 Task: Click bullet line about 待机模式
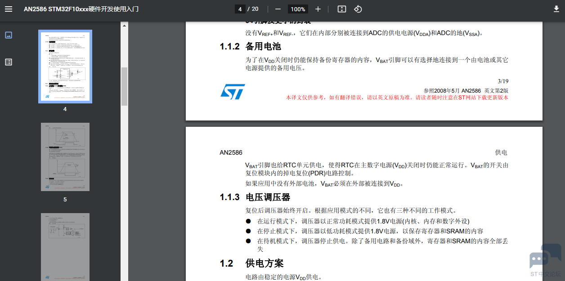pyautogui.click(x=377, y=245)
